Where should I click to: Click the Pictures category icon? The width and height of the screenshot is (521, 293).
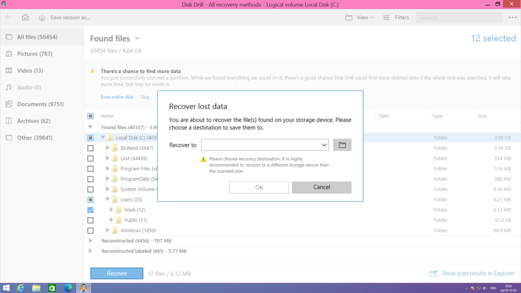(x=9, y=54)
